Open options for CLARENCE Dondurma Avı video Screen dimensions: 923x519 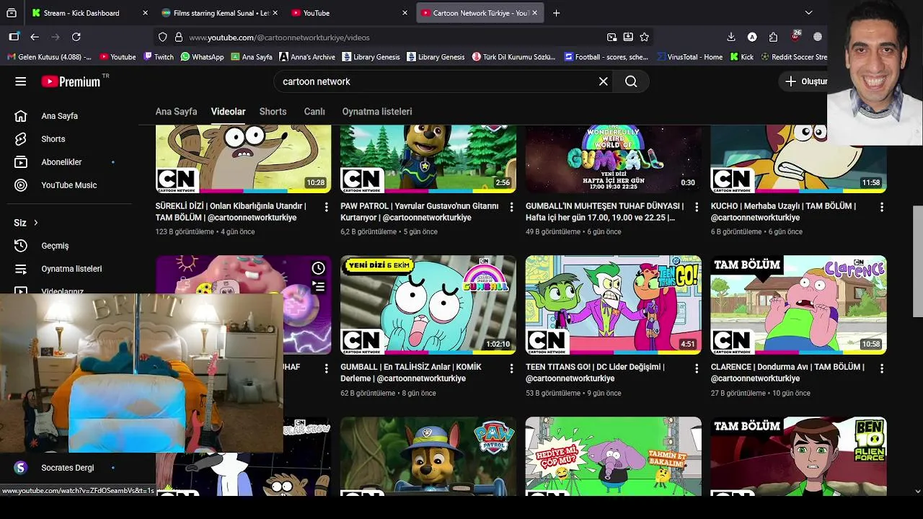[881, 368]
